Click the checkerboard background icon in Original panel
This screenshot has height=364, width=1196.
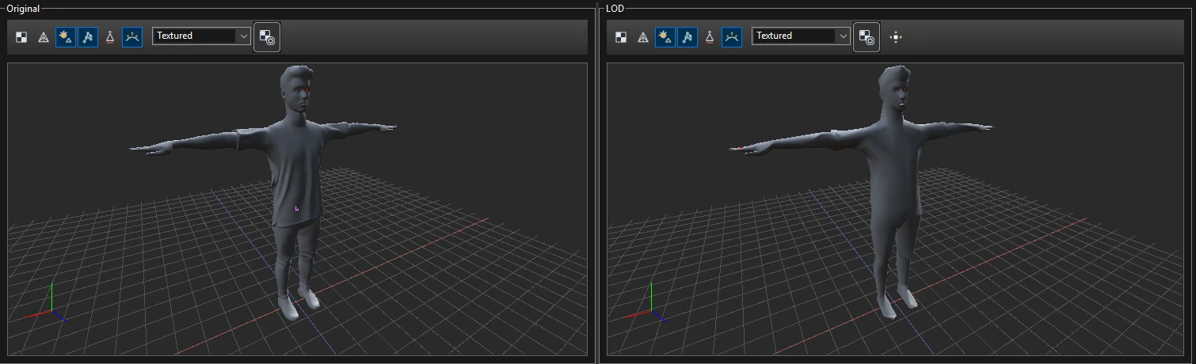[21, 37]
